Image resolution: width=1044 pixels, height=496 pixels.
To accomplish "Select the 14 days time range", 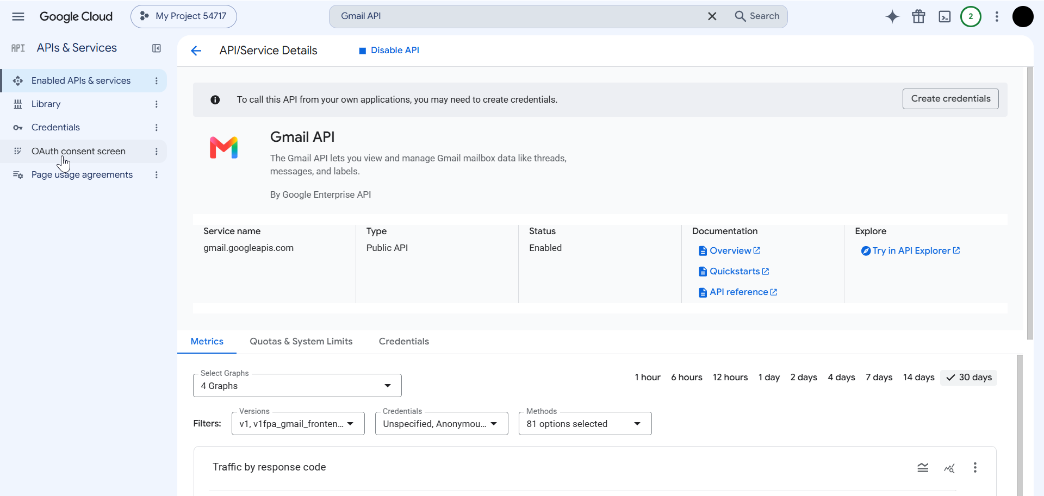I will click(x=918, y=377).
